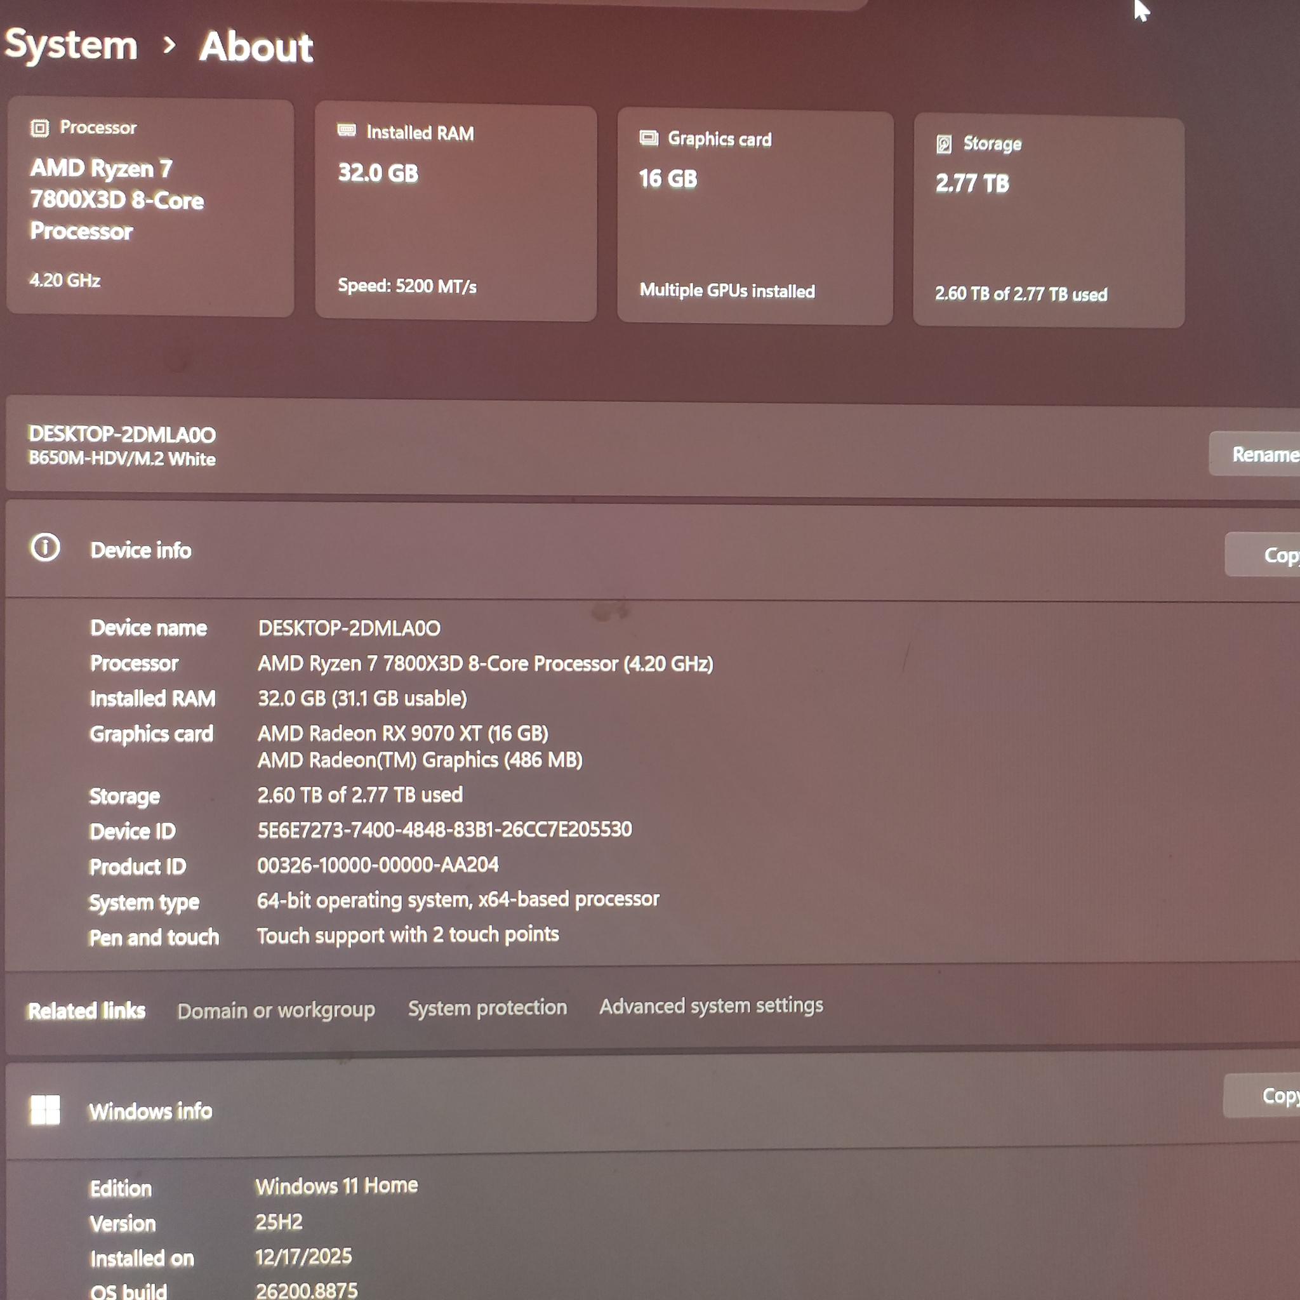The image size is (1300, 1300).
Task: Copy the Device info details
Action: pos(1263,554)
